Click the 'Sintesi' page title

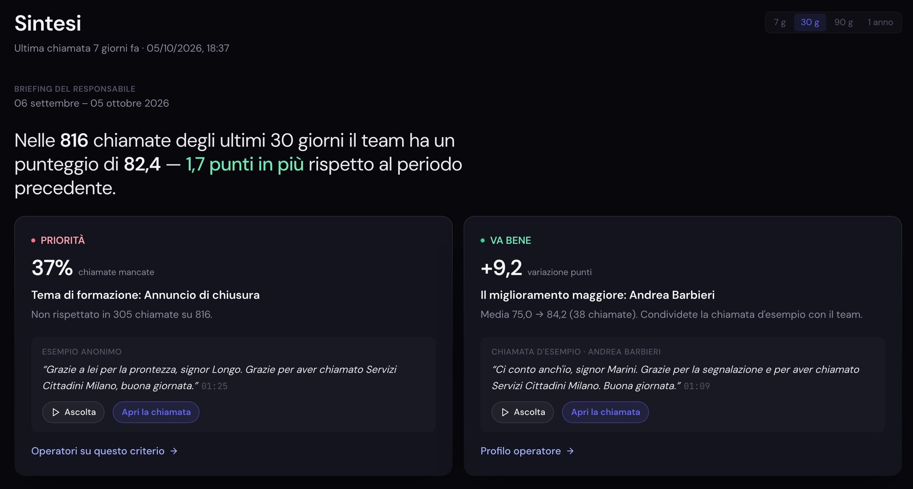tap(48, 23)
